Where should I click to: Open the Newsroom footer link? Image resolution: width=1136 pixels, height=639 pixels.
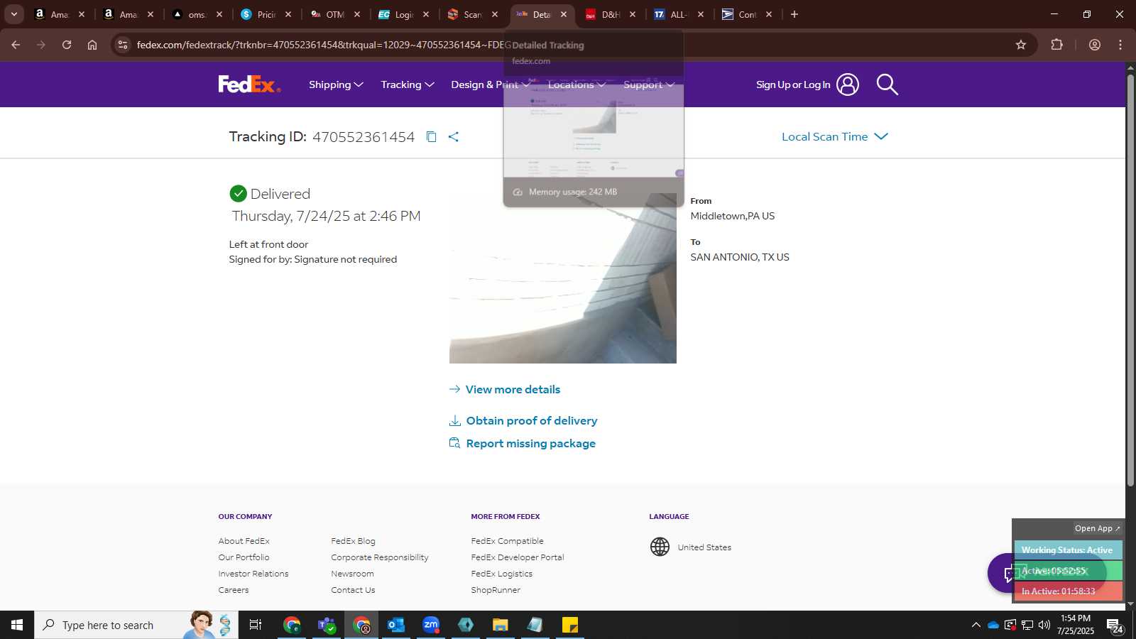coord(352,574)
